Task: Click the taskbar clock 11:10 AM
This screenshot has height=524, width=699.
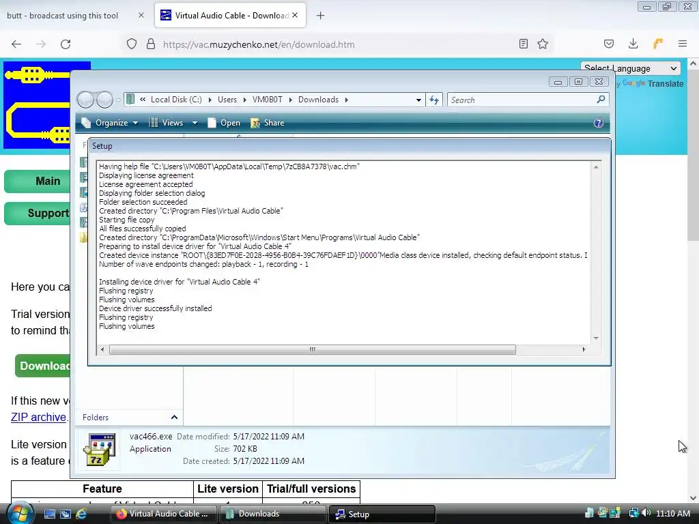Action: point(673,513)
